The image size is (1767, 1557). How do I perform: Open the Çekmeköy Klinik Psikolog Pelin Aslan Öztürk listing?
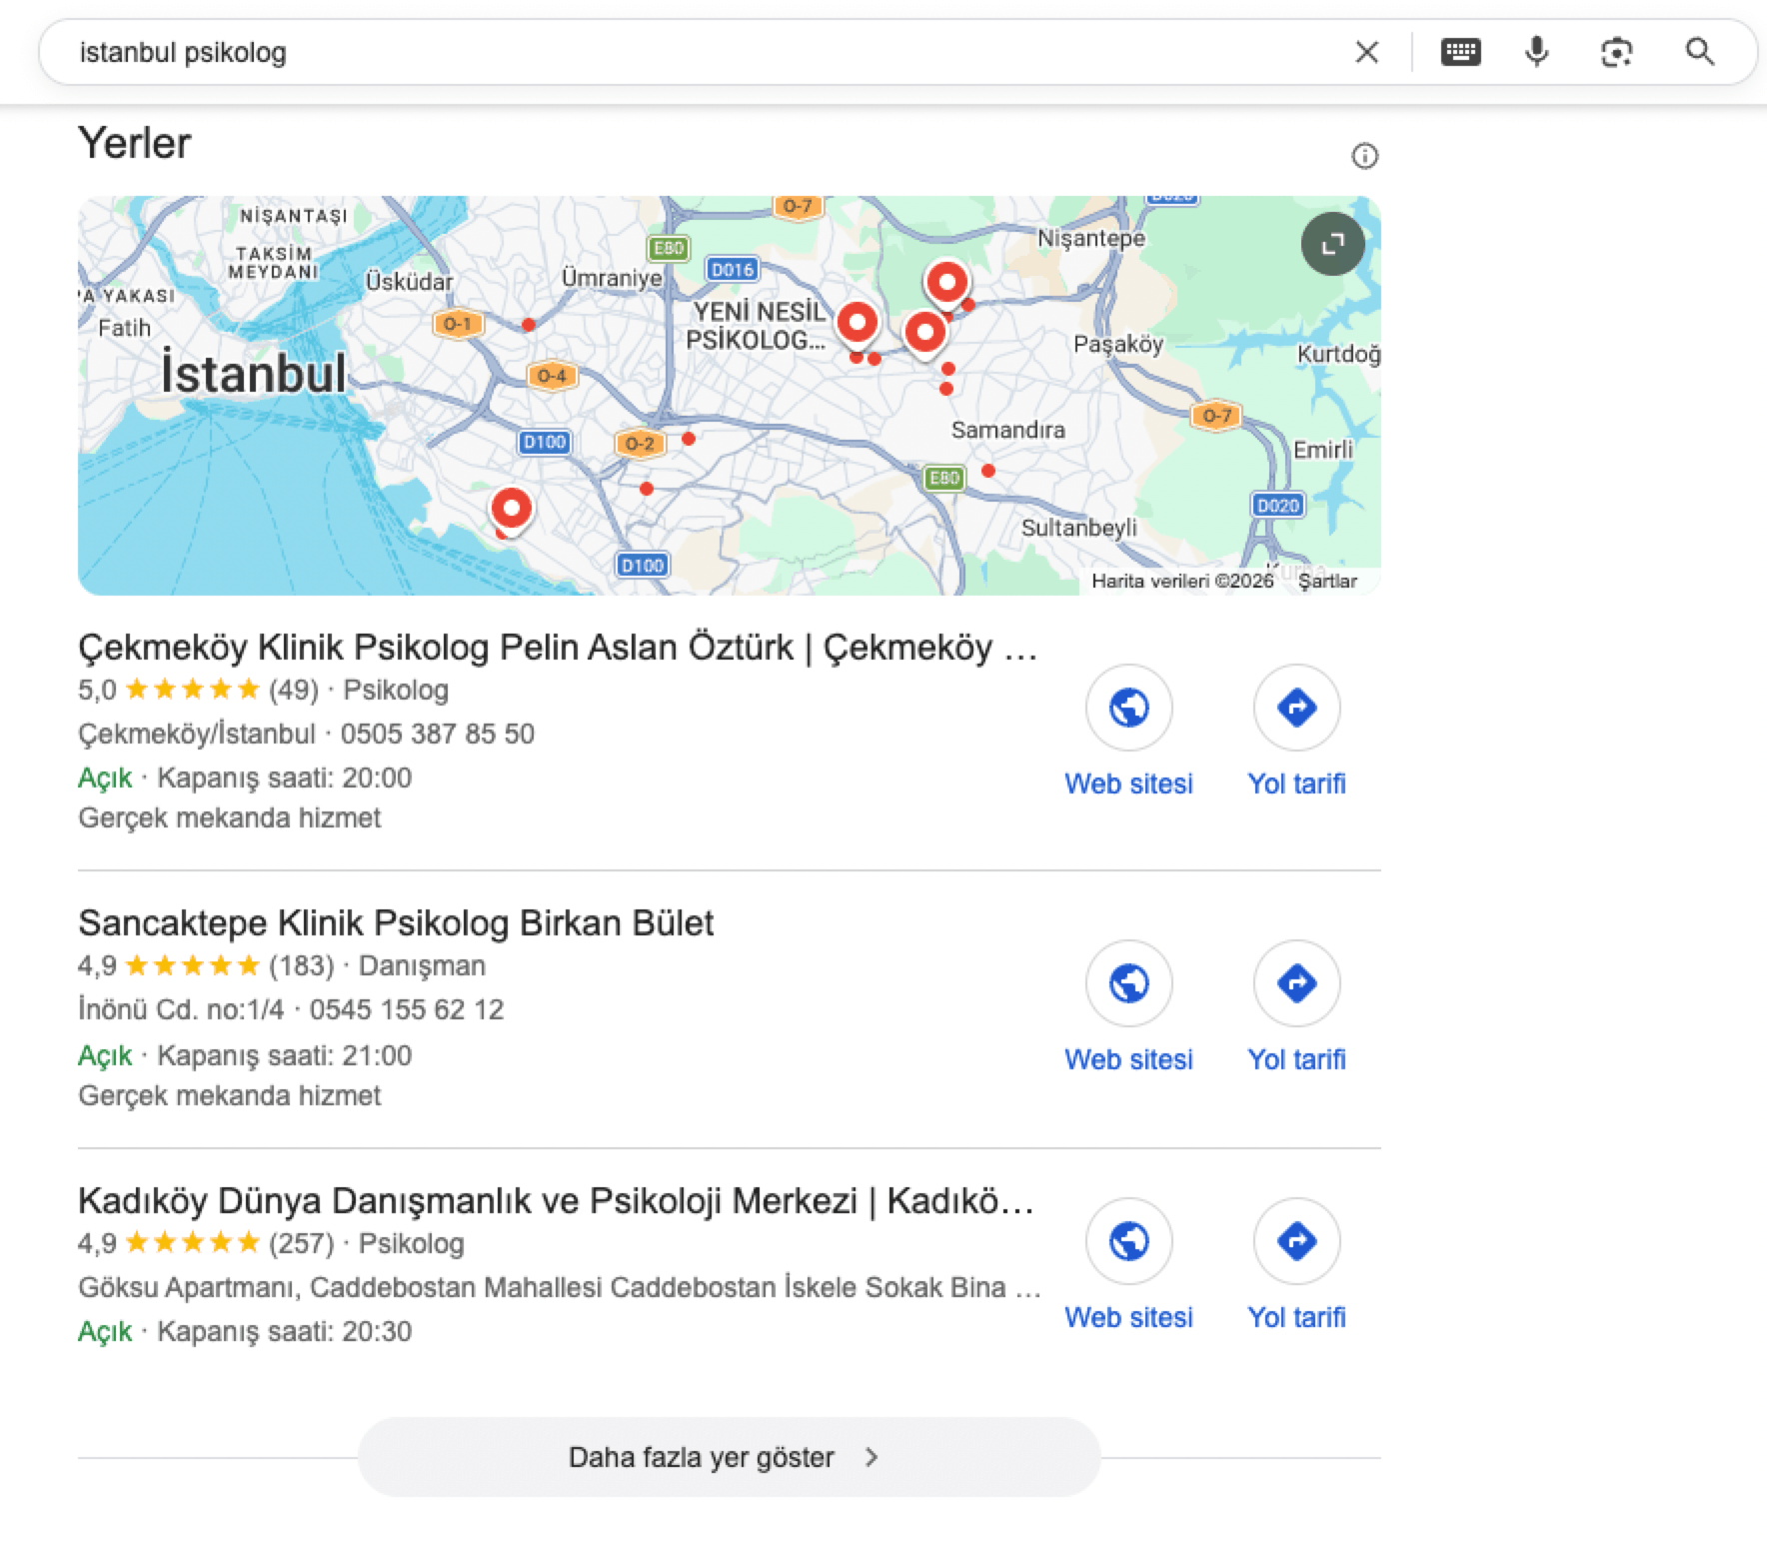557,648
